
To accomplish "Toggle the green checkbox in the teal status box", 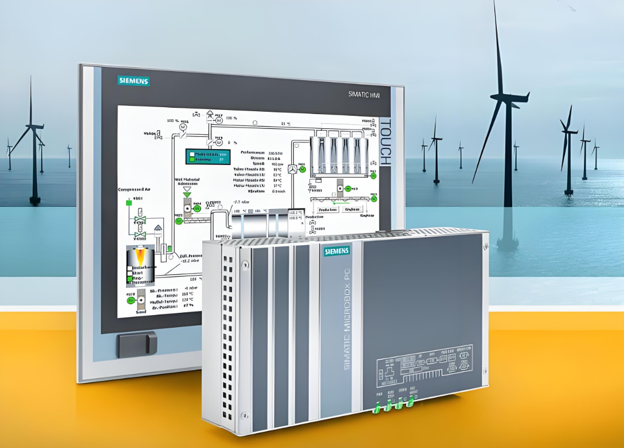I will [192, 158].
